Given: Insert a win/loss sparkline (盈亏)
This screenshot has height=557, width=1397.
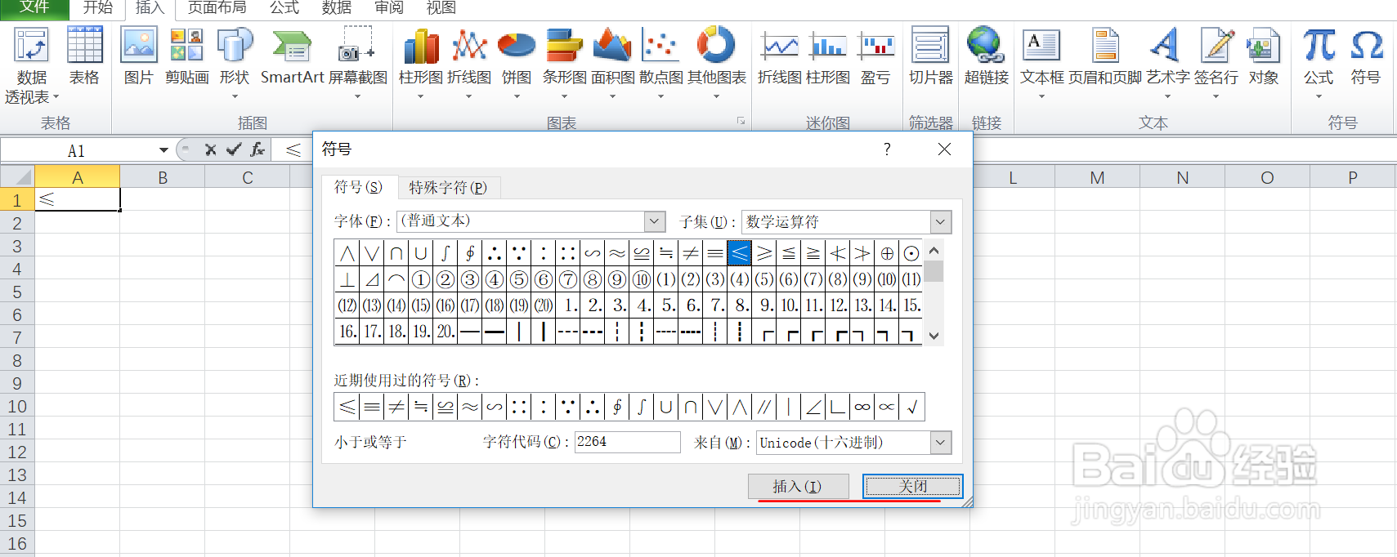Looking at the screenshot, I should pos(876,57).
